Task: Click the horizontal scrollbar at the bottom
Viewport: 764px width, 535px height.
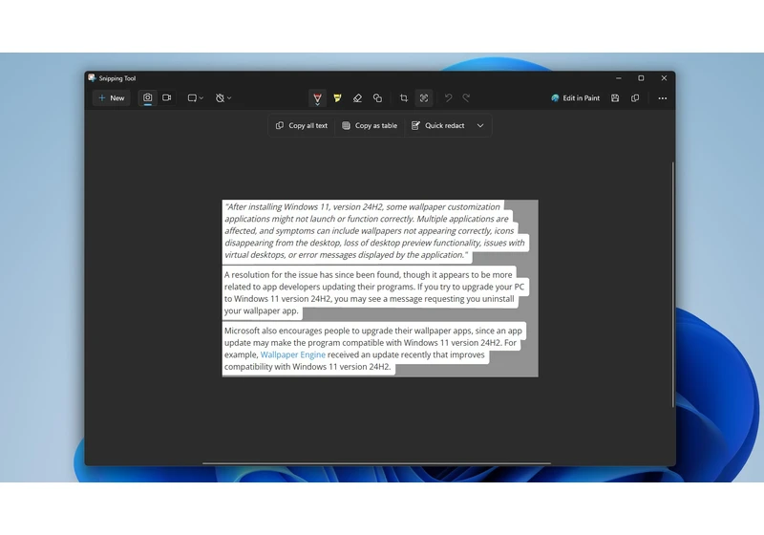Action: point(376,463)
